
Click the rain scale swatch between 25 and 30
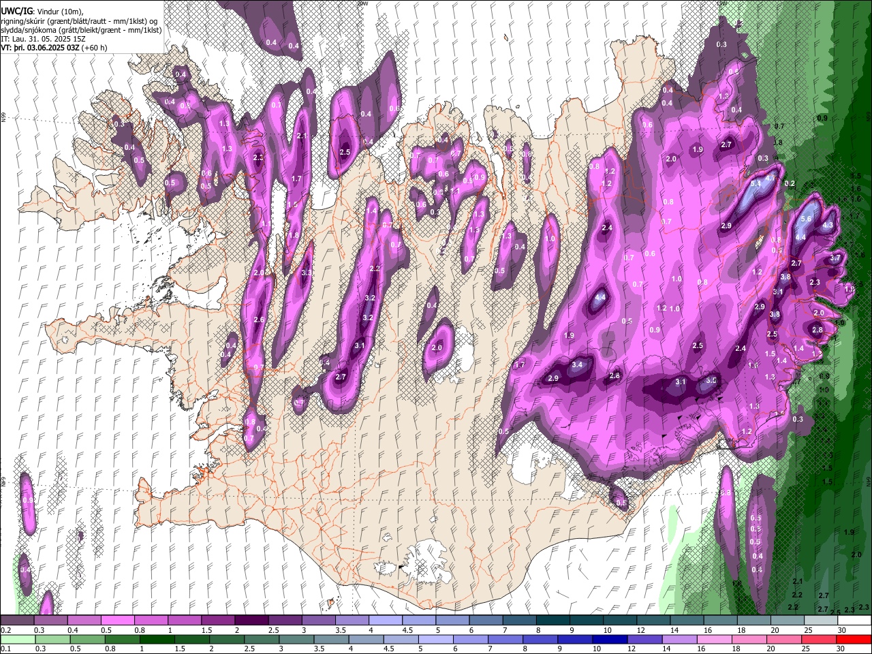(819, 640)
